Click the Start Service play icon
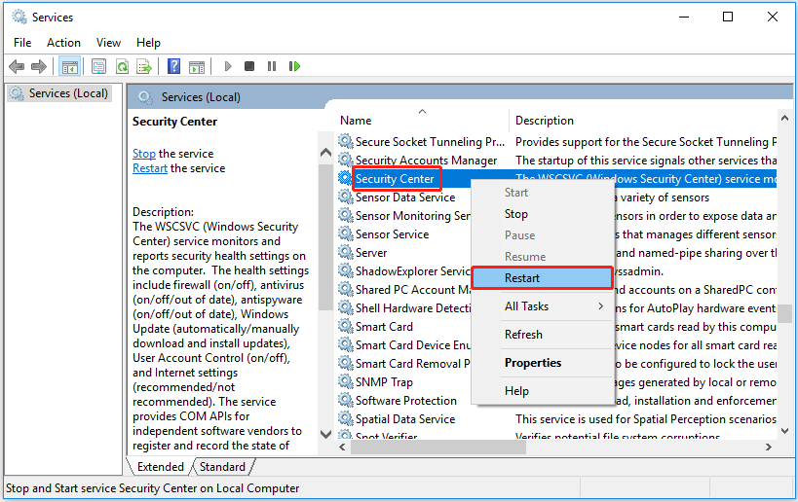 (x=228, y=66)
